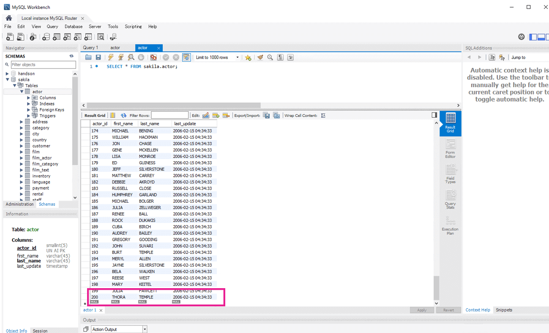Switch to the Session tab
The image size is (549, 333).
[x=40, y=331]
